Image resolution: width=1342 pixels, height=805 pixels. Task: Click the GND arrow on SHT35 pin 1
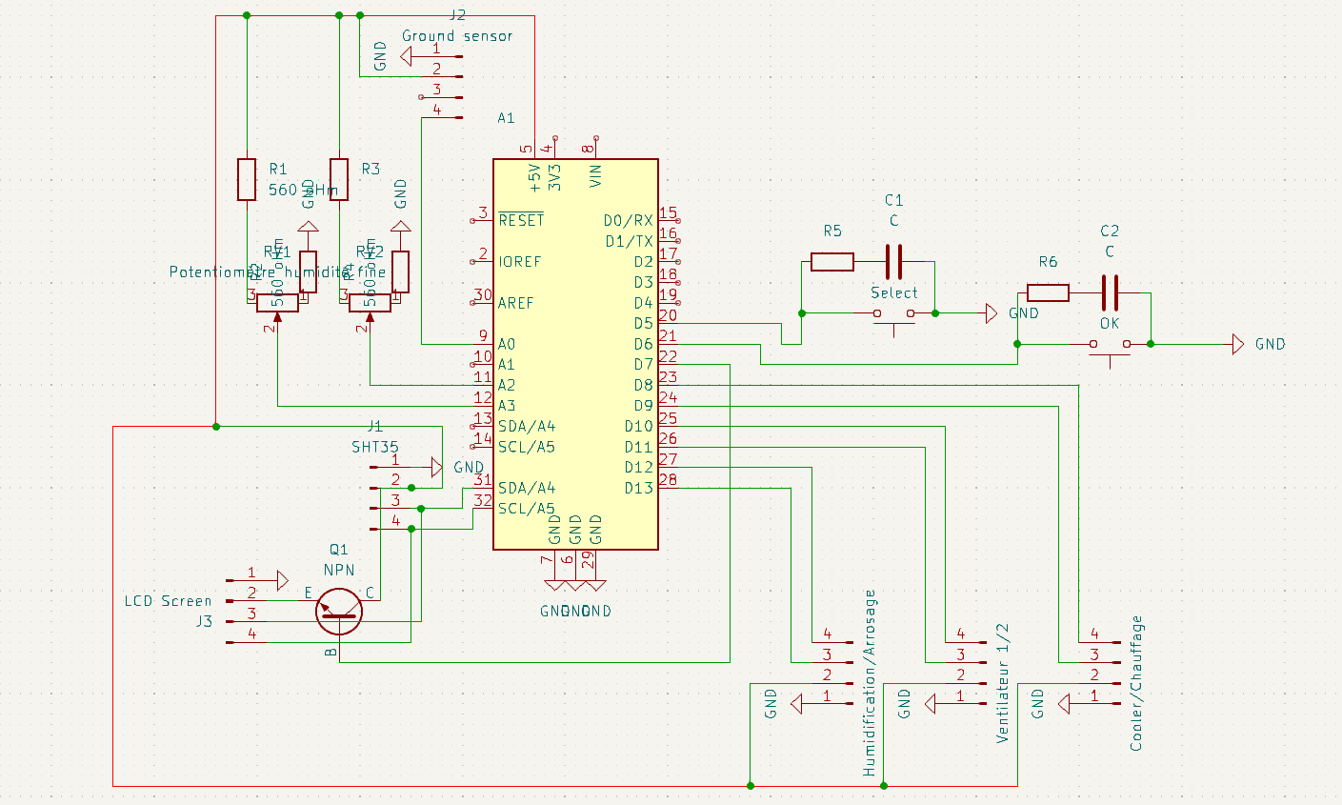tap(436, 467)
